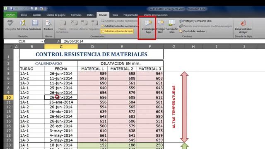
Task: Click ALTAS TEMPERATURAS text label
Action: coord(174,107)
